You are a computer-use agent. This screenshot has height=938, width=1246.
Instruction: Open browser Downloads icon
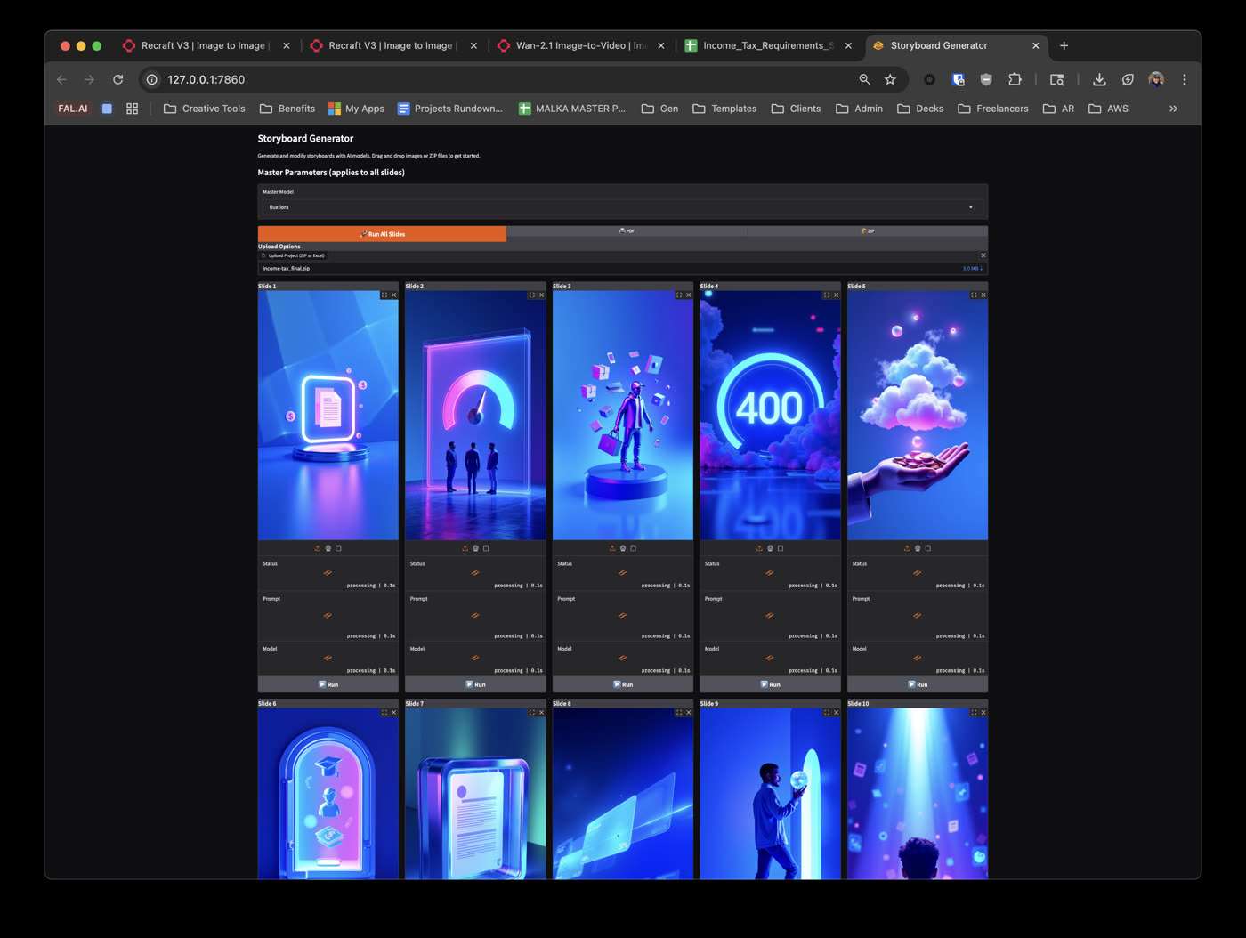point(1099,79)
